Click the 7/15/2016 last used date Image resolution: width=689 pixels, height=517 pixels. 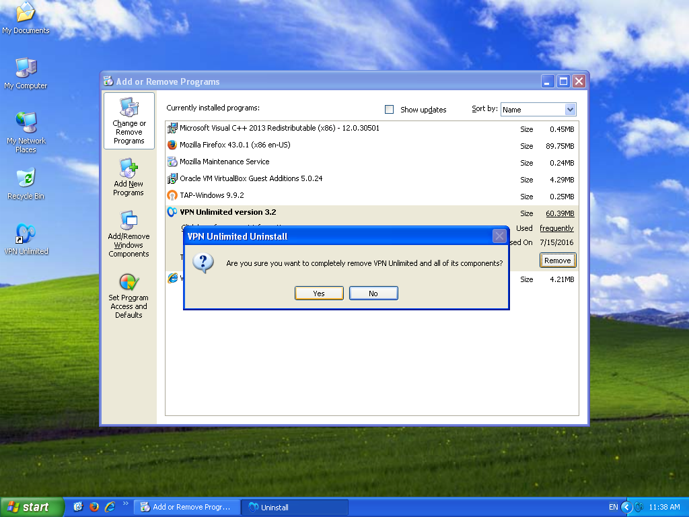556,242
